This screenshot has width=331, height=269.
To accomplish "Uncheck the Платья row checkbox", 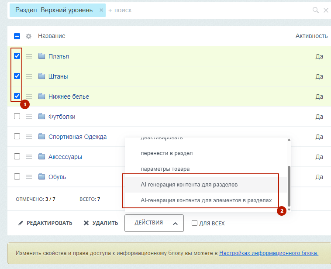I will (17, 56).
